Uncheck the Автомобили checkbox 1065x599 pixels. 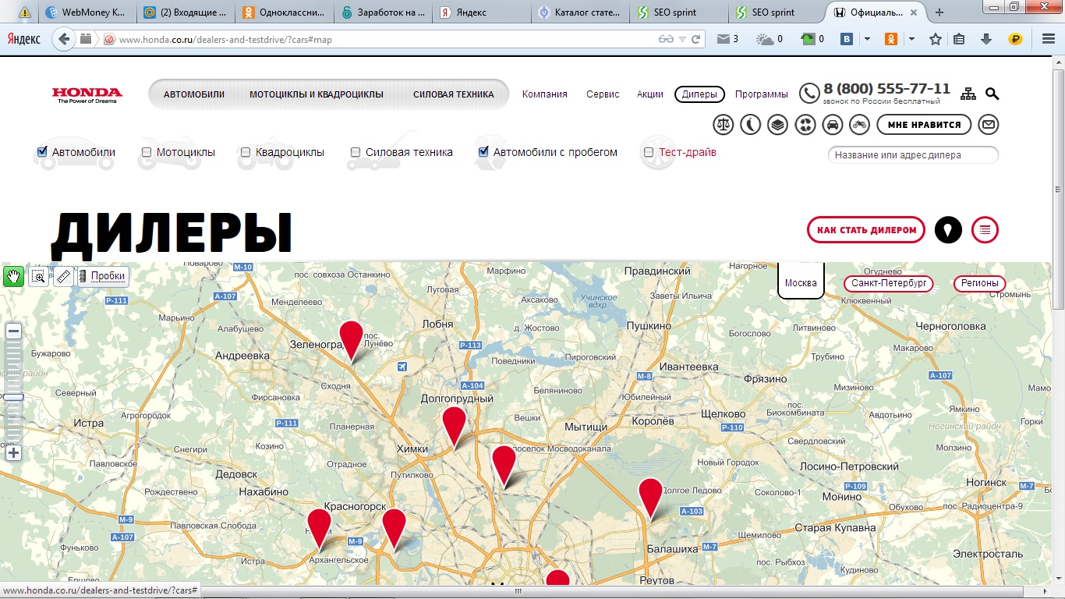coord(43,152)
